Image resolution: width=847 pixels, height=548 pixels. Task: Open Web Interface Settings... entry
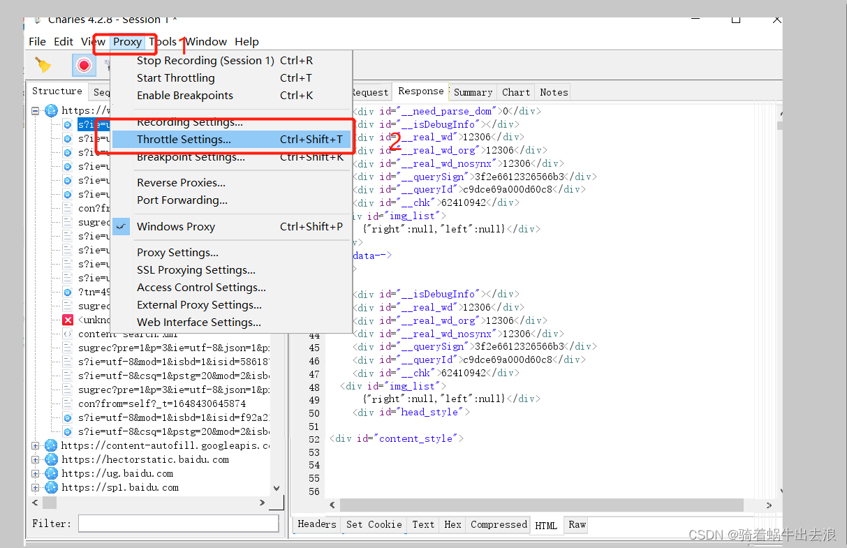(232, 323)
